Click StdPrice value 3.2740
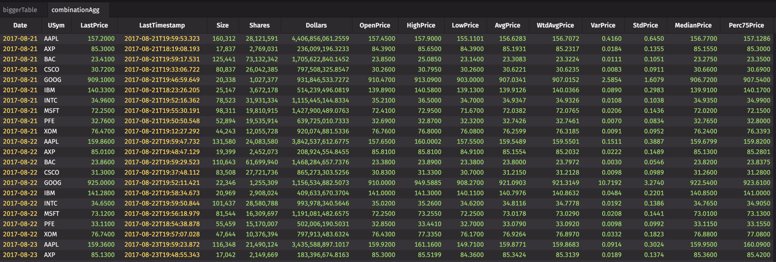776x262 pixels. pos(655,183)
